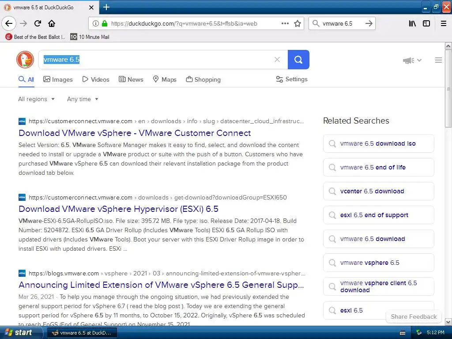
Task: Click the green padlock security icon
Action: [105, 23]
